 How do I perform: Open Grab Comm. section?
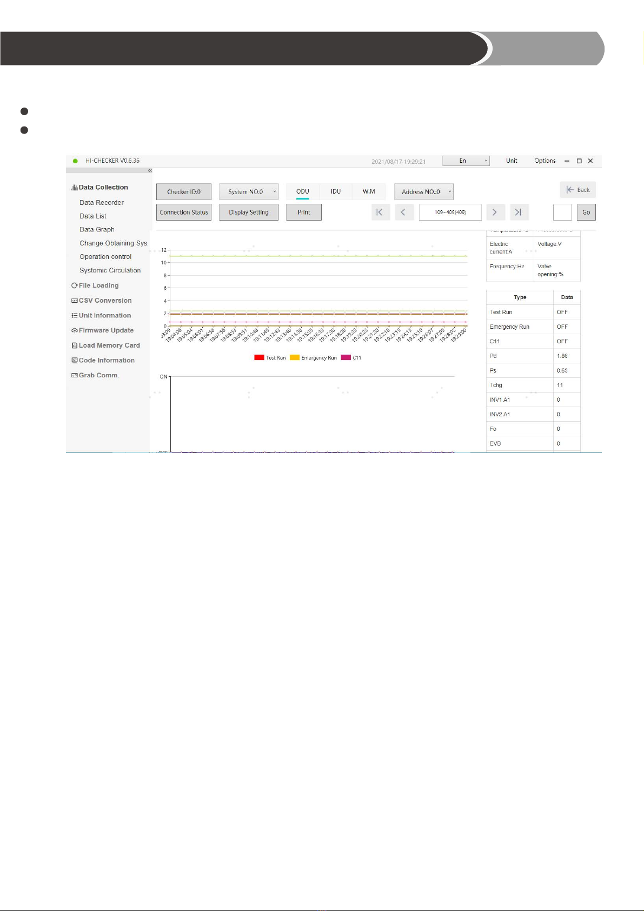click(x=99, y=375)
